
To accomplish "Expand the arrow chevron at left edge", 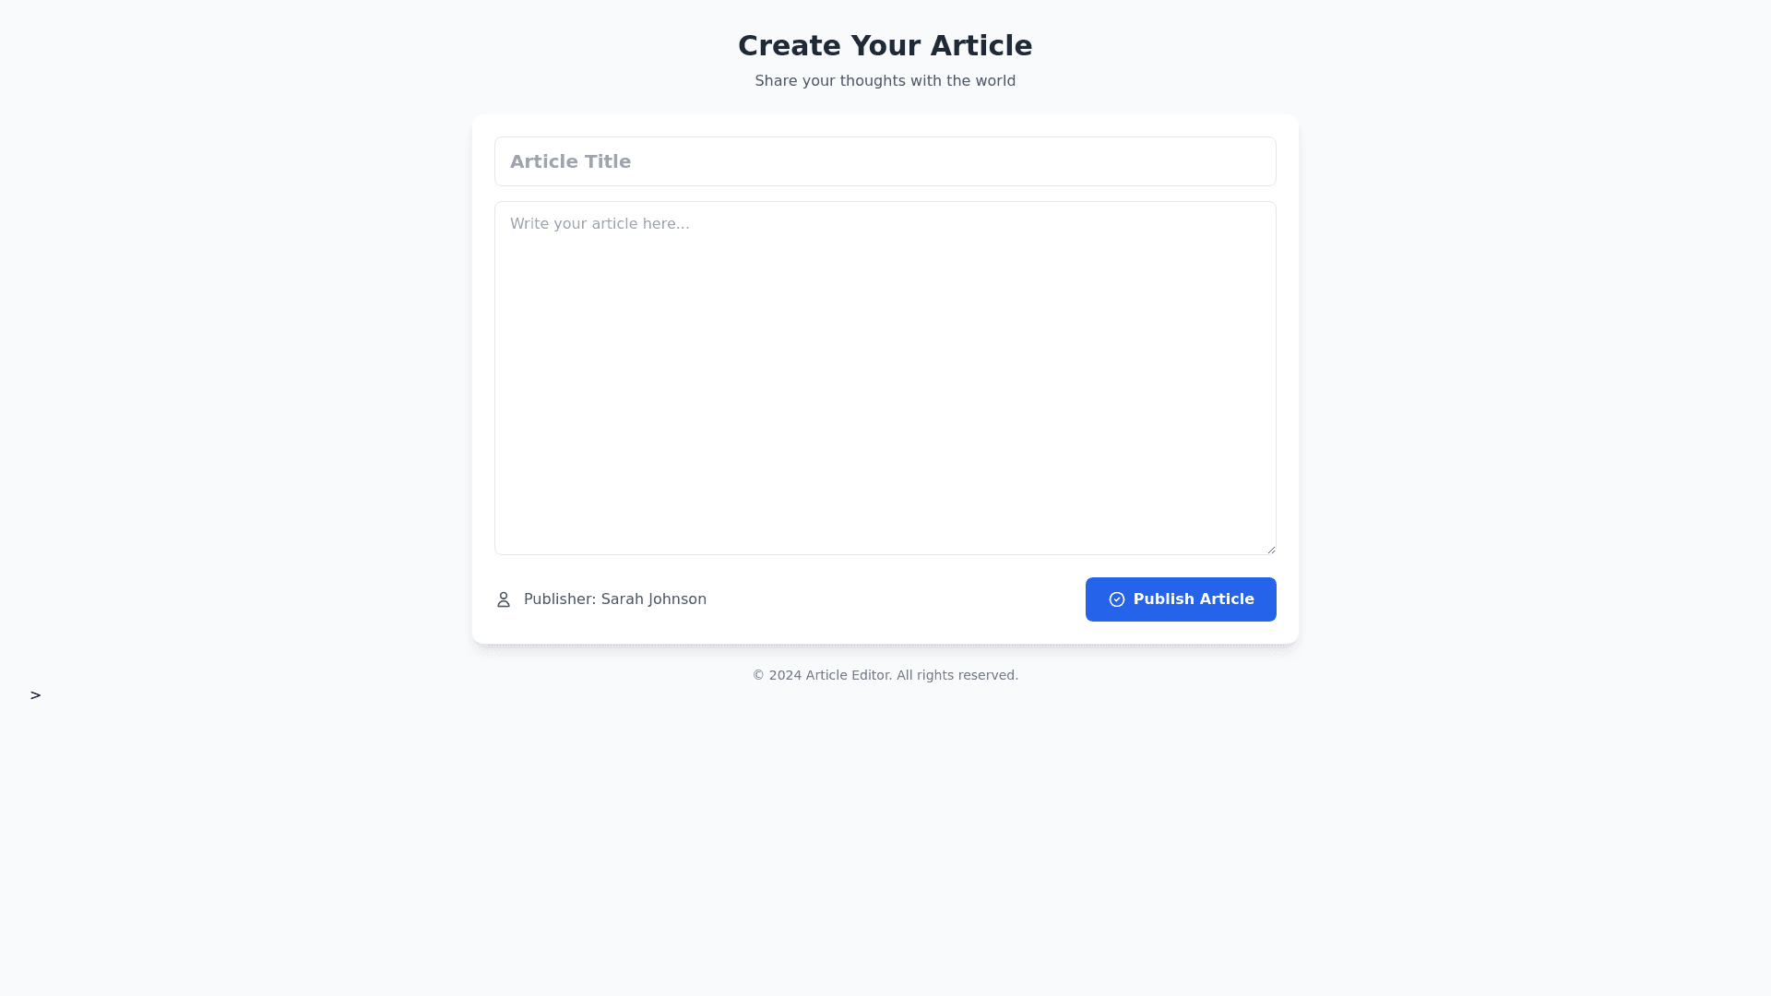I will pos(35,695).
